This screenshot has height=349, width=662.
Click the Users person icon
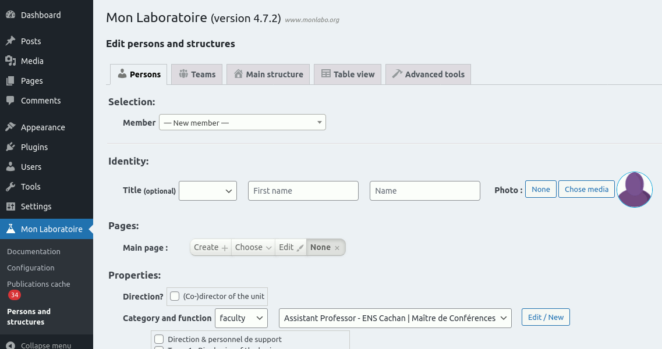[10, 167]
